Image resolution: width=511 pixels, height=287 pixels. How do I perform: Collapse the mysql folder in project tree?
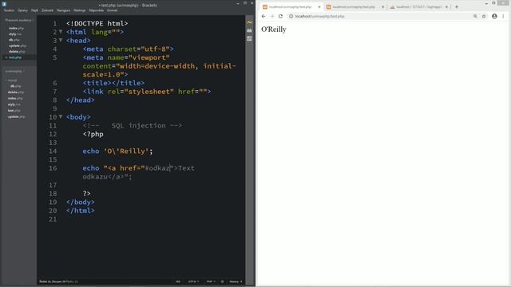pos(10,81)
